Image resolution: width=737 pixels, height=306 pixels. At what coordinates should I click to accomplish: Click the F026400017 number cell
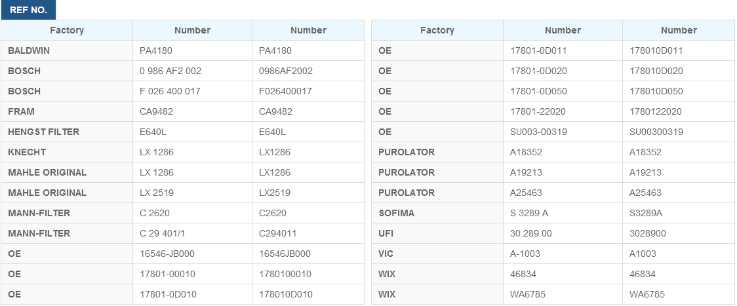click(286, 91)
